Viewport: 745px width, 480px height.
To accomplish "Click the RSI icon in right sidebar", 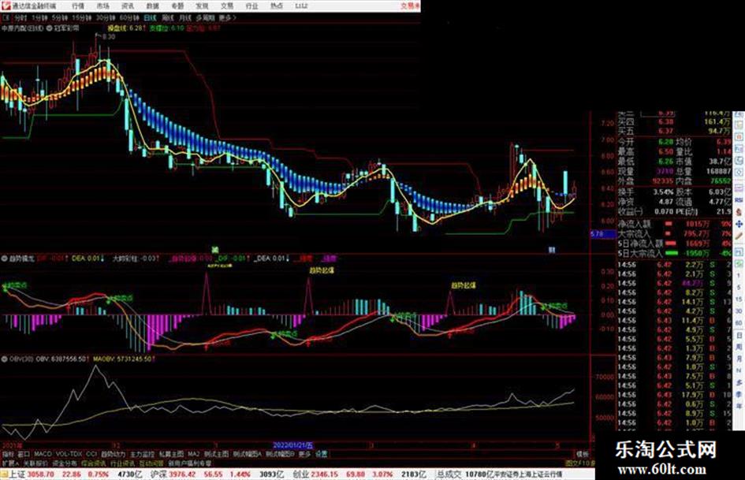I will (739, 200).
